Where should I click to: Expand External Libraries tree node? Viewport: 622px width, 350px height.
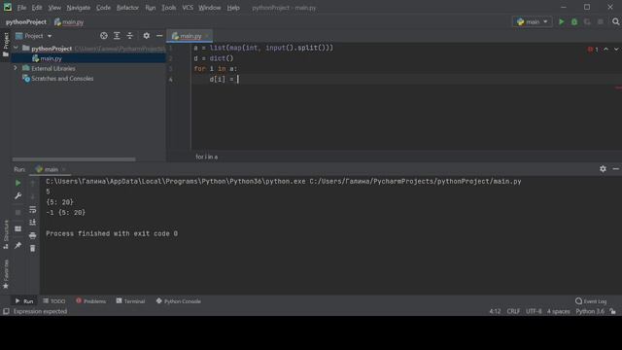tap(16, 68)
